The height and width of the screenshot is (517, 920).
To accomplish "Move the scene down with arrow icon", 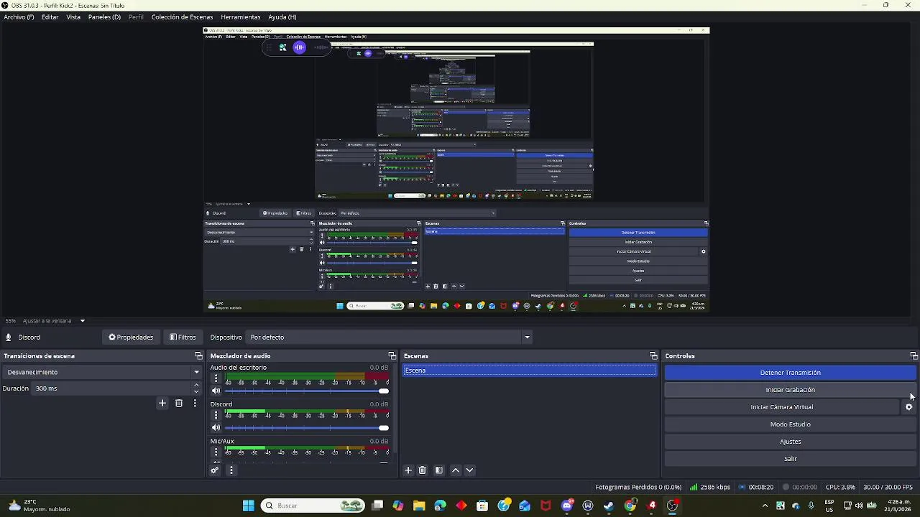I will coord(469,470).
